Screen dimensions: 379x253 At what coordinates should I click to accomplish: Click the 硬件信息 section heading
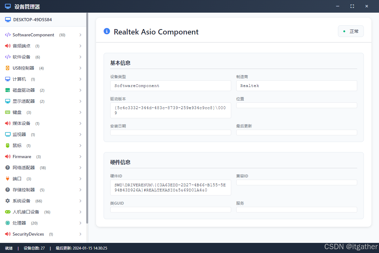[x=120, y=162]
